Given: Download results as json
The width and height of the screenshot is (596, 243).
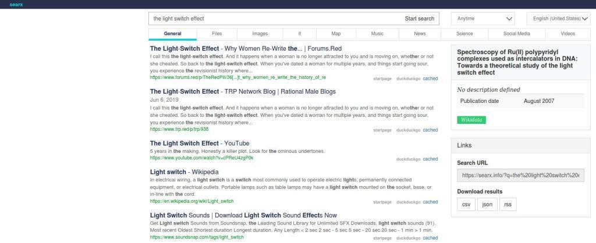Looking at the screenshot, I should (x=487, y=205).
